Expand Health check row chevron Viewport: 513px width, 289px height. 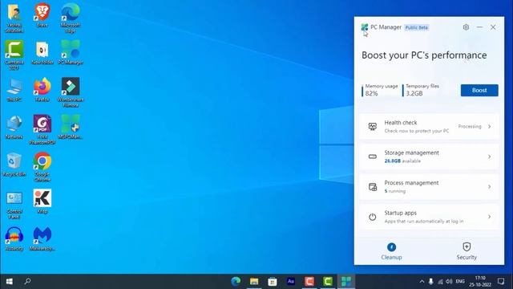pyautogui.click(x=490, y=126)
